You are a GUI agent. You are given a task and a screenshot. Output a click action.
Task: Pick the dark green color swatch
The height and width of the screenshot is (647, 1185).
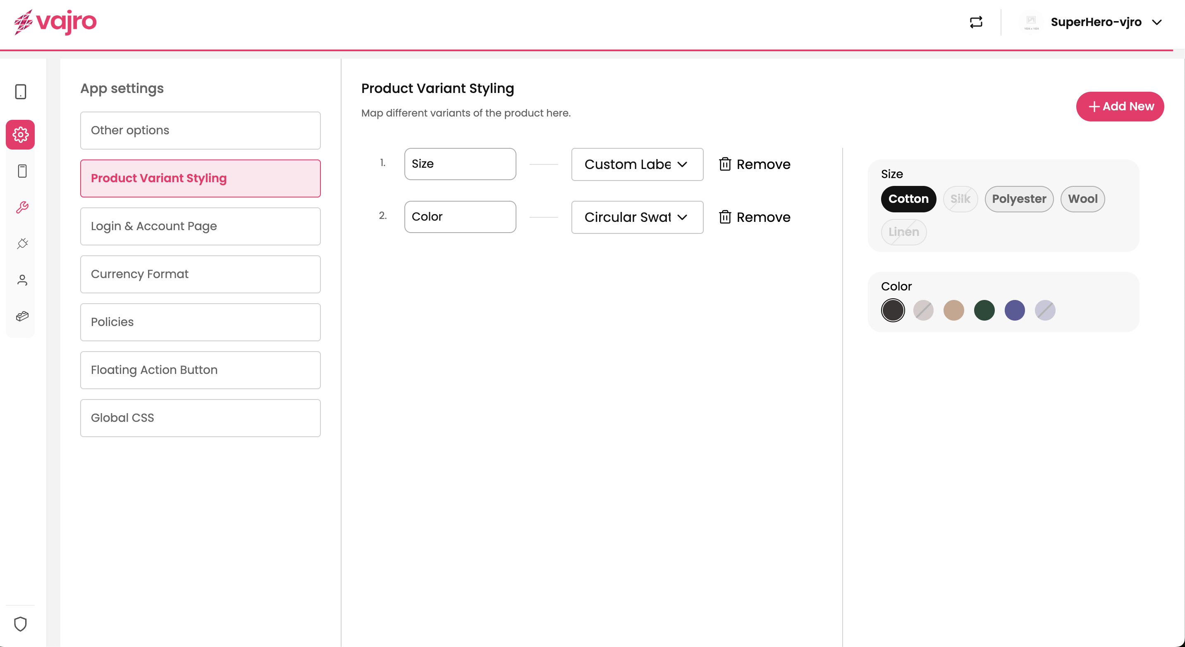click(984, 310)
